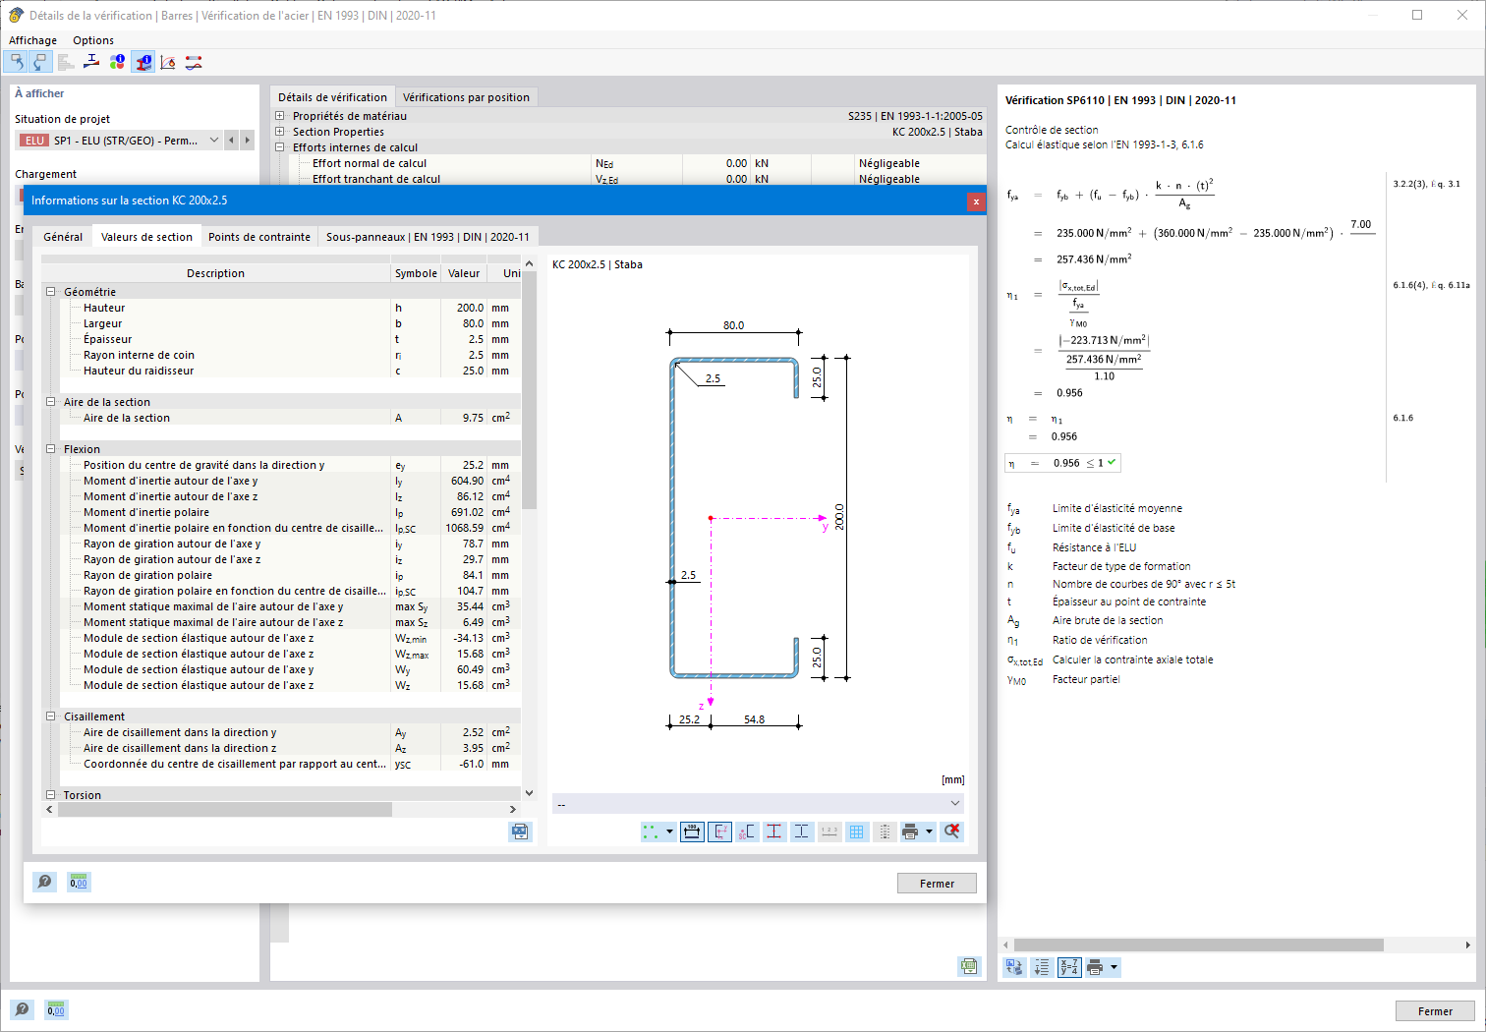Click the I-beam stress diagram toolbar icon

click(x=91, y=62)
